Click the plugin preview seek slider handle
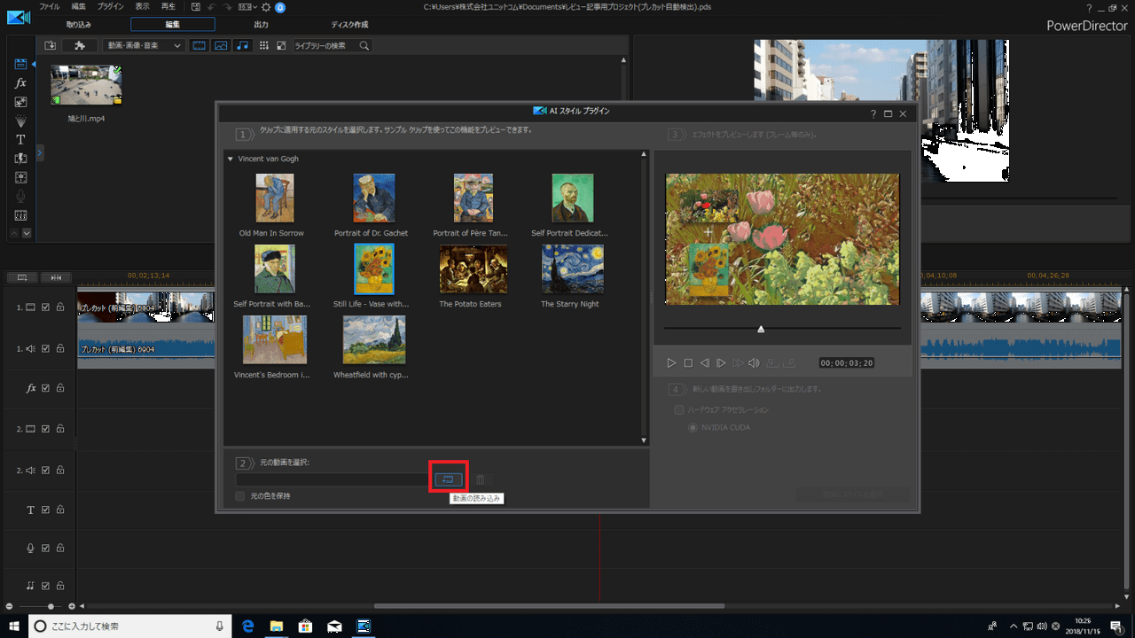This screenshot has width=1135, height=638. click(761, 329)
